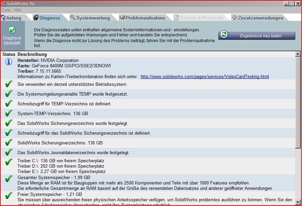Select the Hersteller: NVIDIA Corporation line

(48, 60)
